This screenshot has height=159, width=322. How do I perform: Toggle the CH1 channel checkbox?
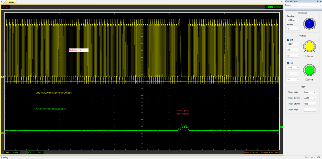pos(288,40)
